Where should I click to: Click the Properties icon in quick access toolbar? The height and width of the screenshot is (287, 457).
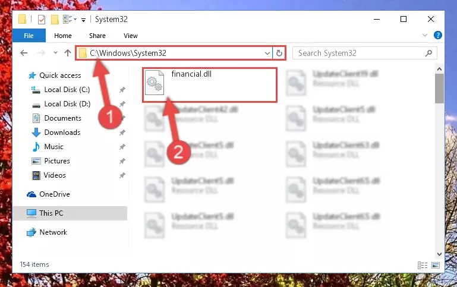42,20
